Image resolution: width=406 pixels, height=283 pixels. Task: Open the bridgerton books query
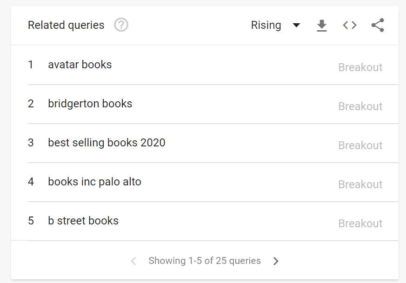click(x=90, y=104)
